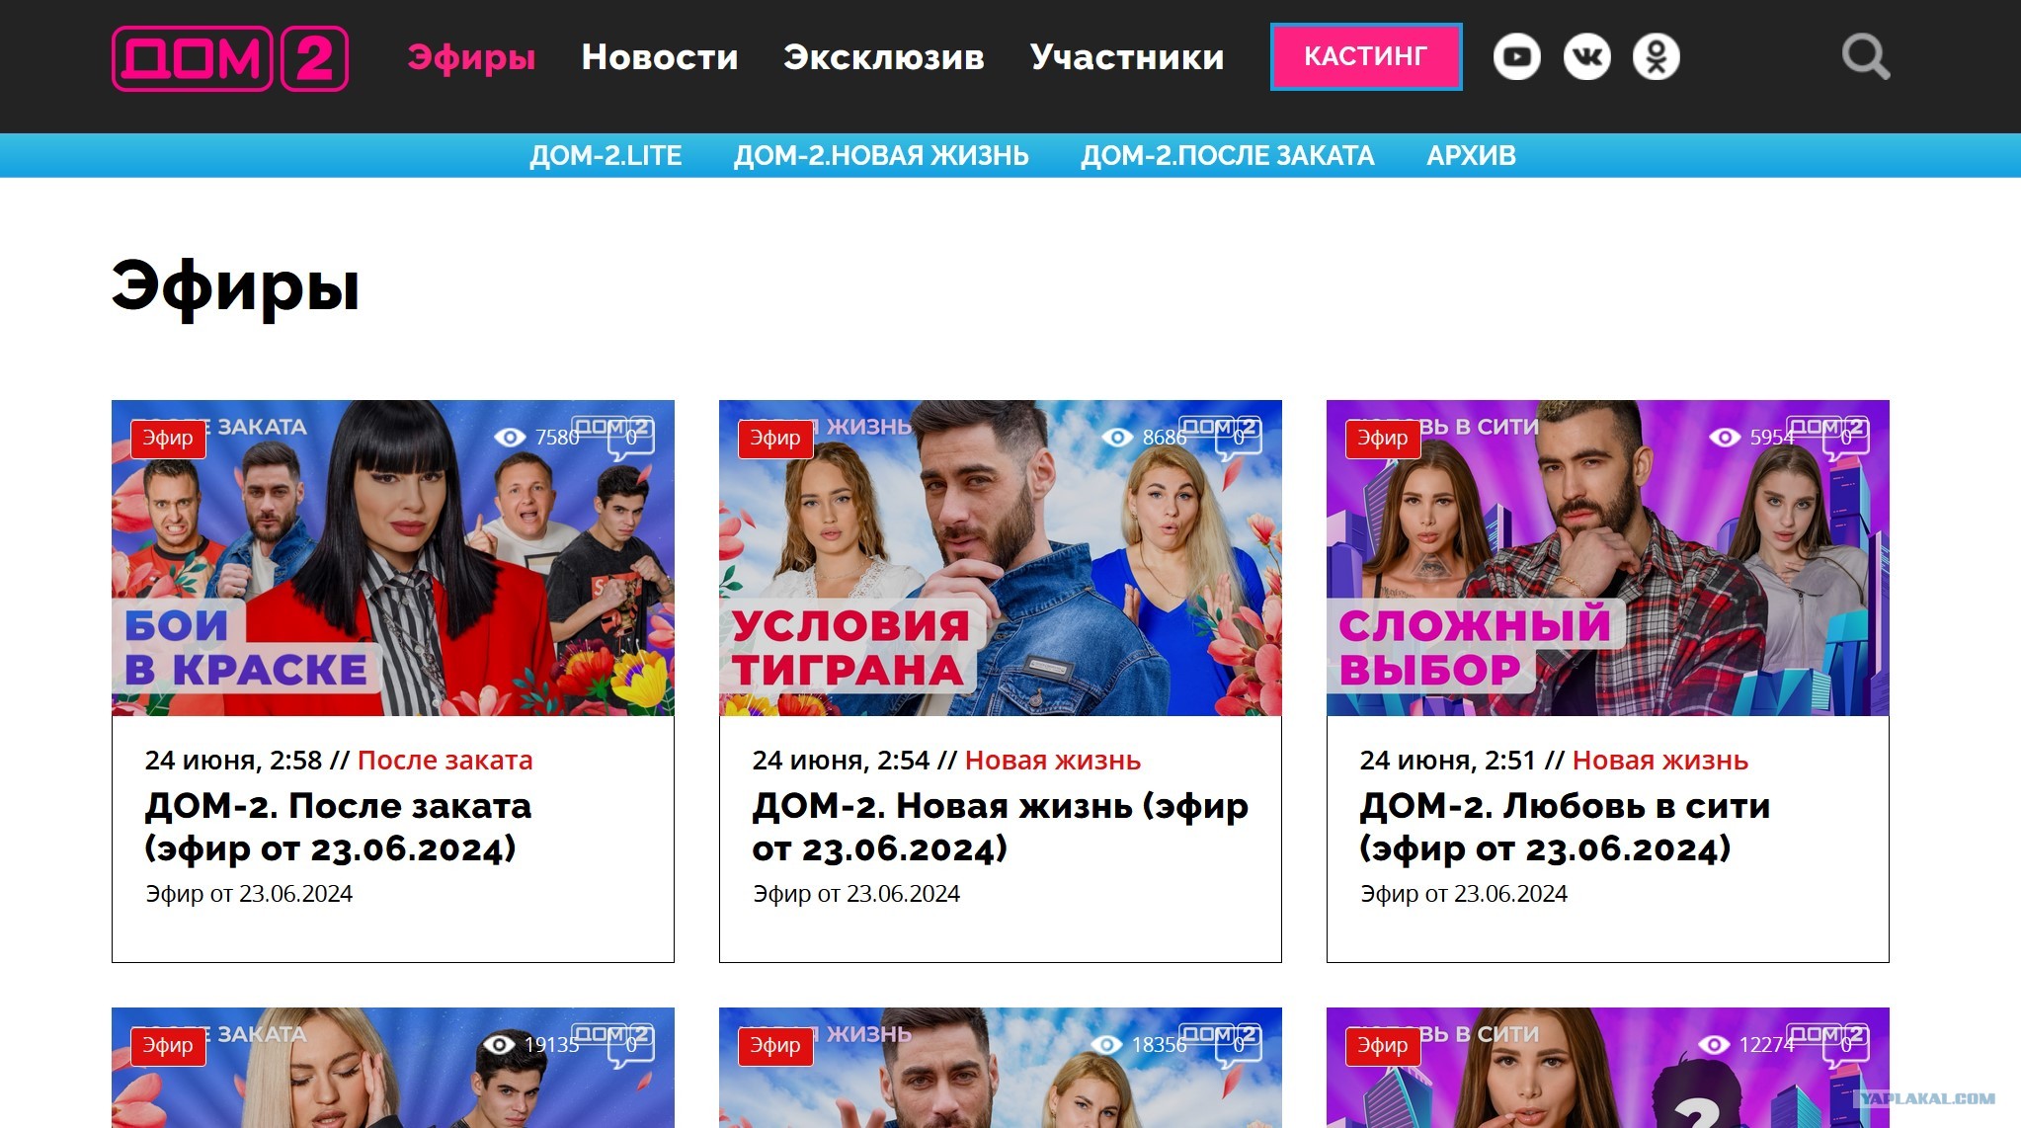Open the Odnoklassniki social icon

[x=1657, y=57]
